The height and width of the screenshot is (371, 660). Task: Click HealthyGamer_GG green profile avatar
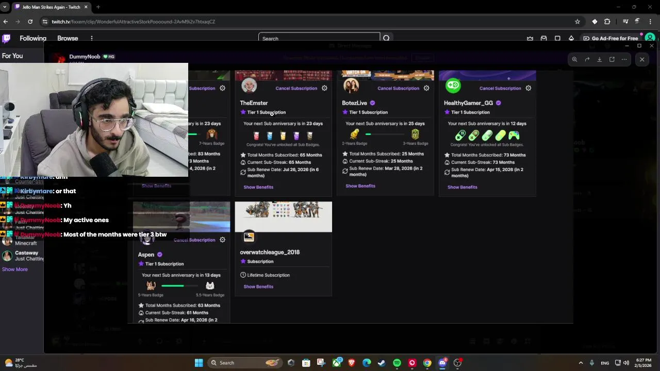tap(453, 86)
